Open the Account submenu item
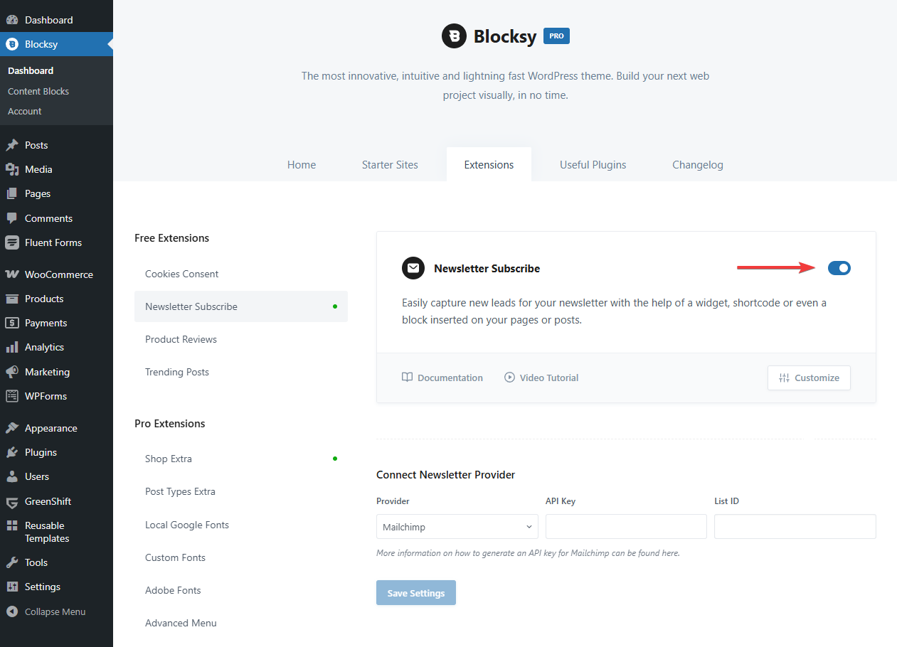This screenshot has width=897, height=647. pos(25,111)
